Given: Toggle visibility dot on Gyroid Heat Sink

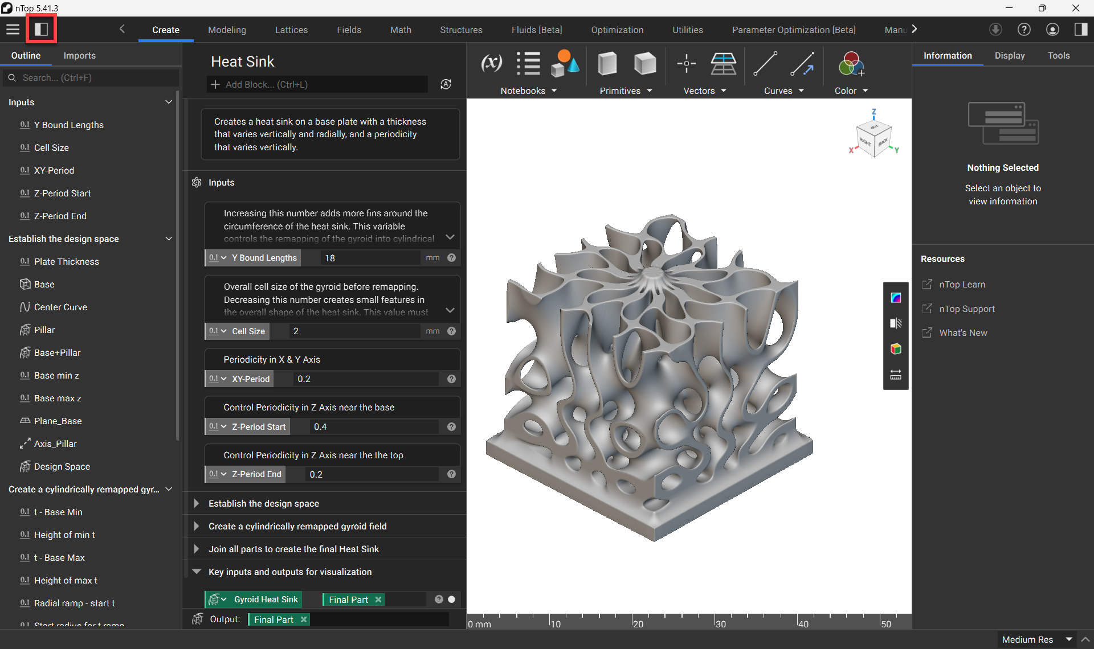Looking at the screenshot, I should click(x=452, y=599).
